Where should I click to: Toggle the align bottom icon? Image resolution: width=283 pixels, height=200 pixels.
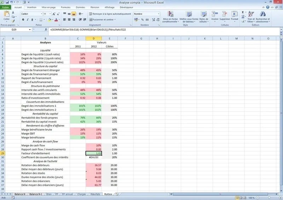pyautogui.click(x=74, y=14)
